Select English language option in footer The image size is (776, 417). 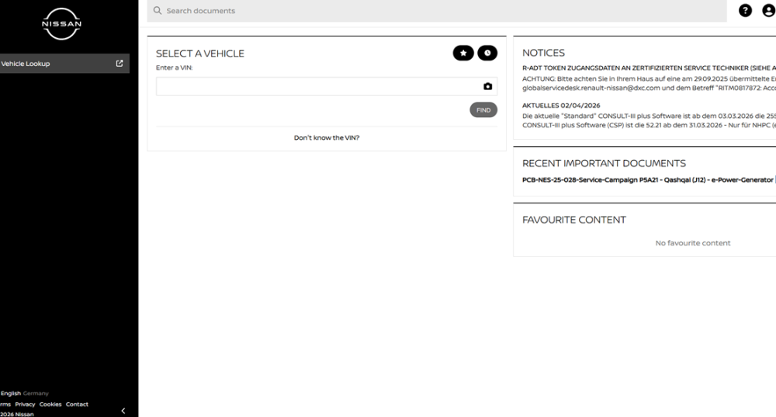[x=10, y=393]
